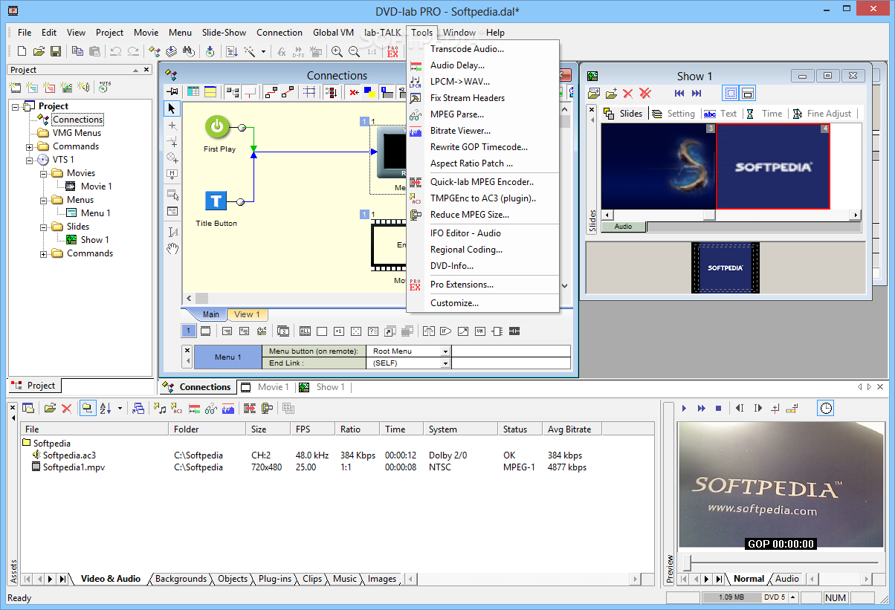Image resolution: width=895 pixels, height=610 pixels.
Task: Click the previous slide rewind icon in Show 1
Action: point(679,93)
